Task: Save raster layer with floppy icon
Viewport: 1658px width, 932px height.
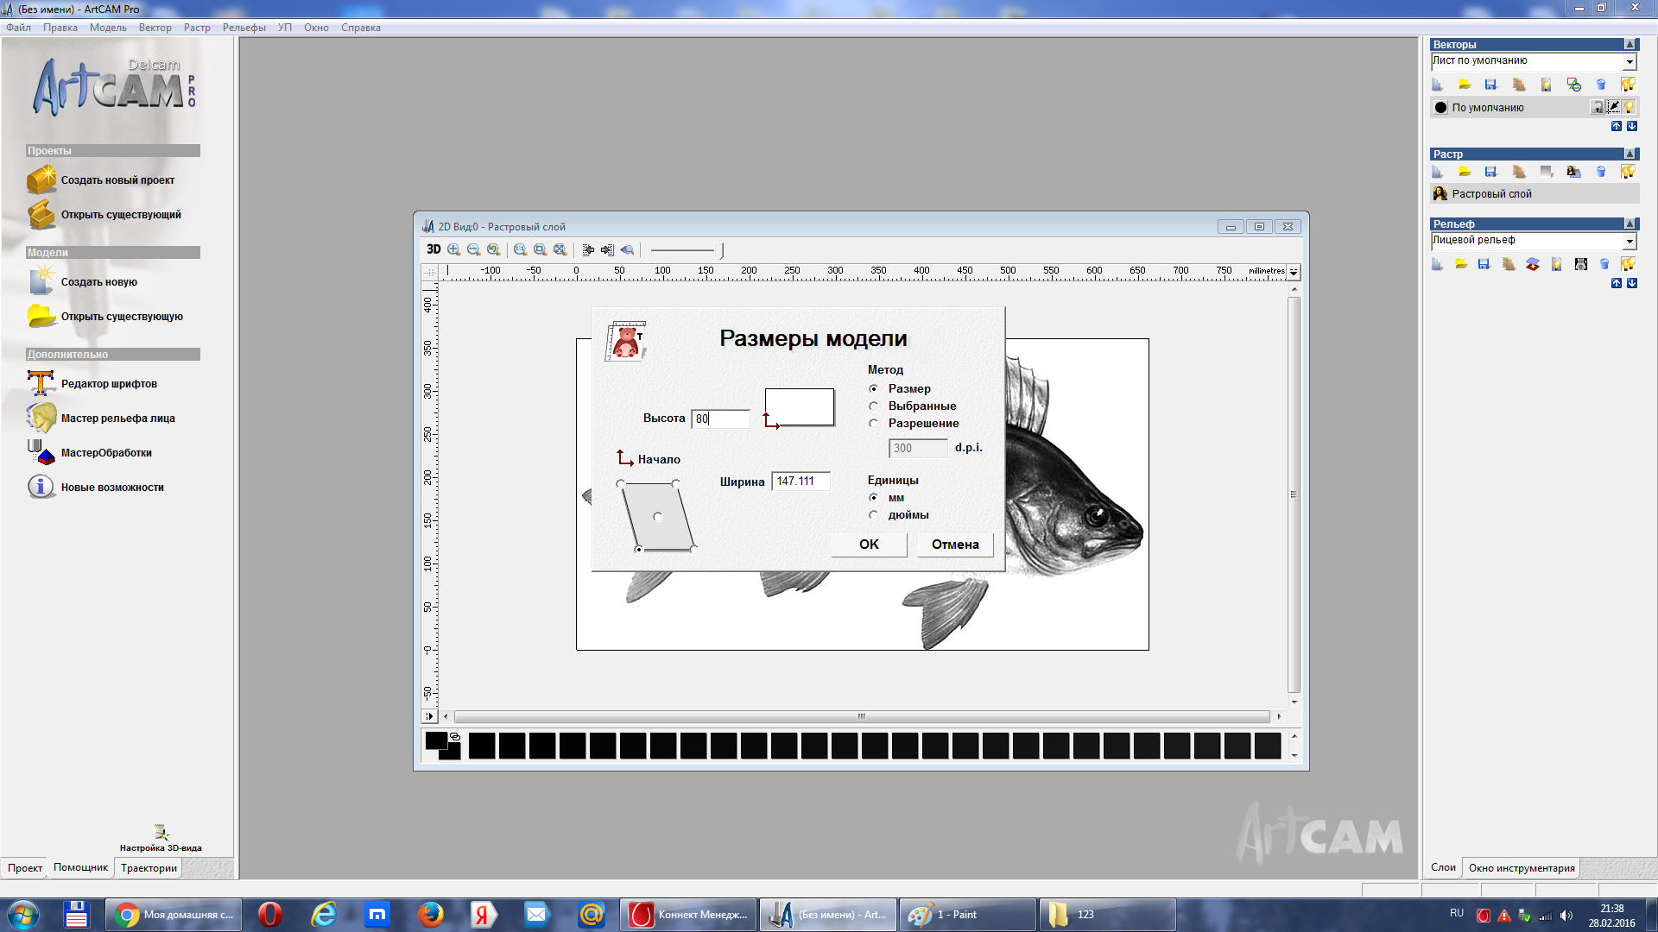Action: point(1490,172)
